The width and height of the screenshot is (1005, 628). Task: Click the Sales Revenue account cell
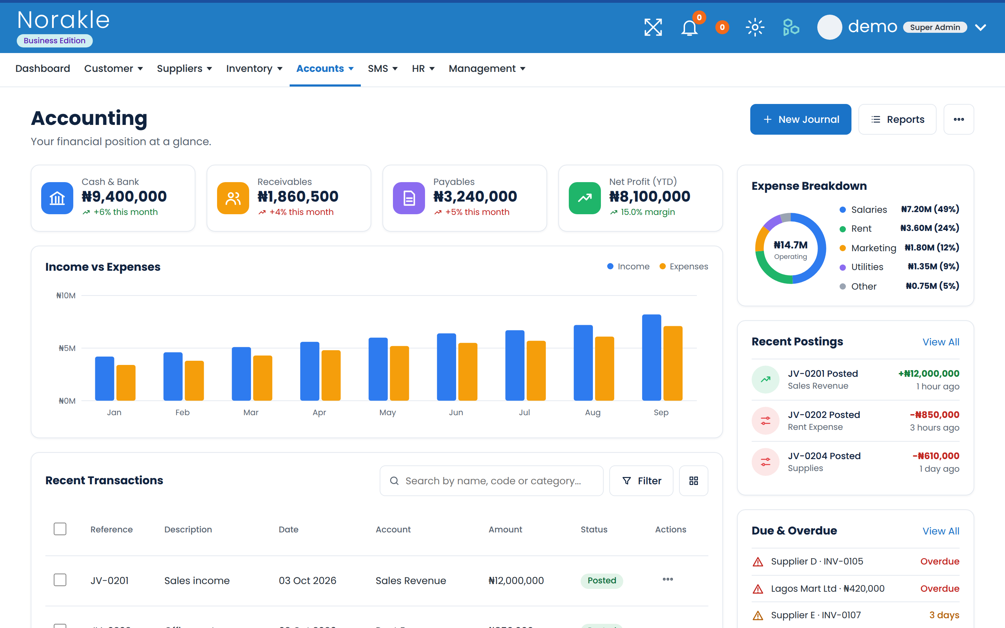(x=411, y=580)
